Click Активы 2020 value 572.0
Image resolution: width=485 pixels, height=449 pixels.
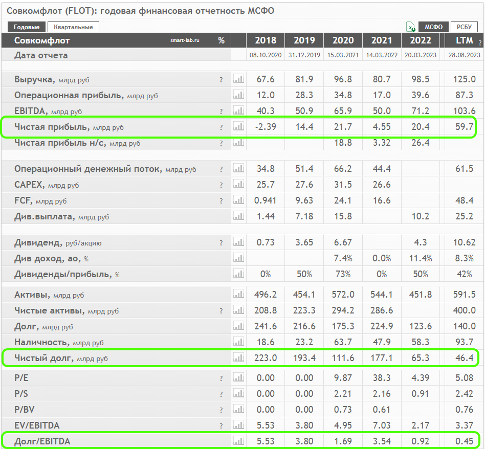click(x=343, y=294)
